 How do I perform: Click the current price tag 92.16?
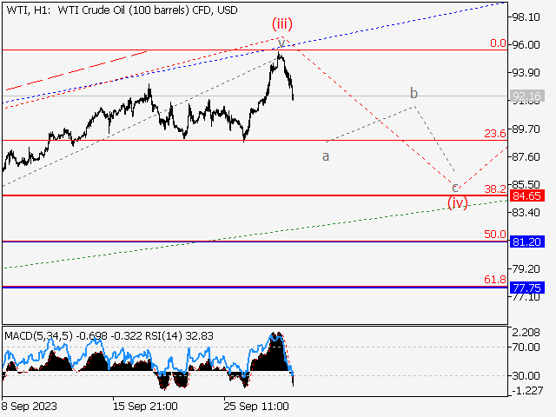point(527,96)
